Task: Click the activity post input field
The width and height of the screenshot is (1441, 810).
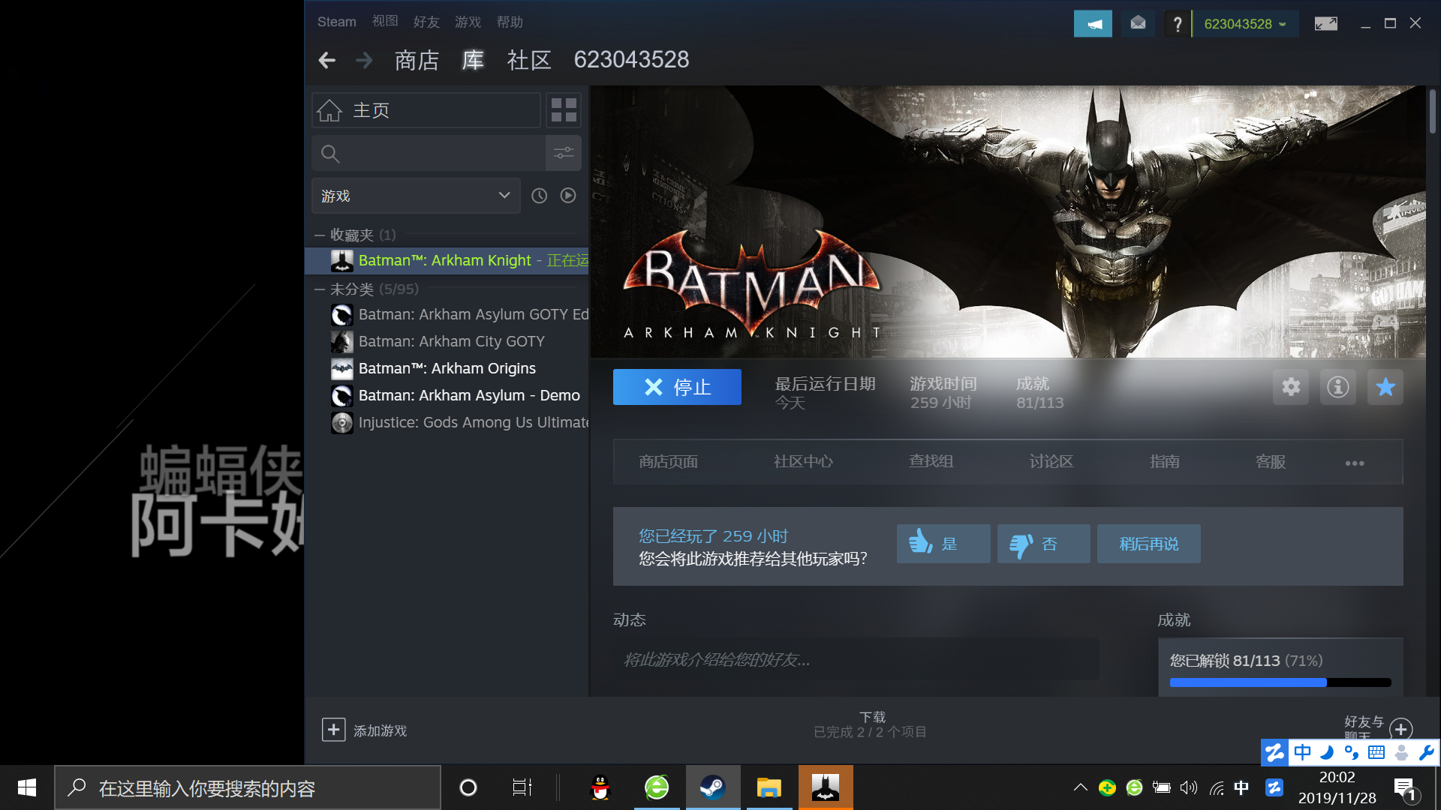Action: point(856,660)
